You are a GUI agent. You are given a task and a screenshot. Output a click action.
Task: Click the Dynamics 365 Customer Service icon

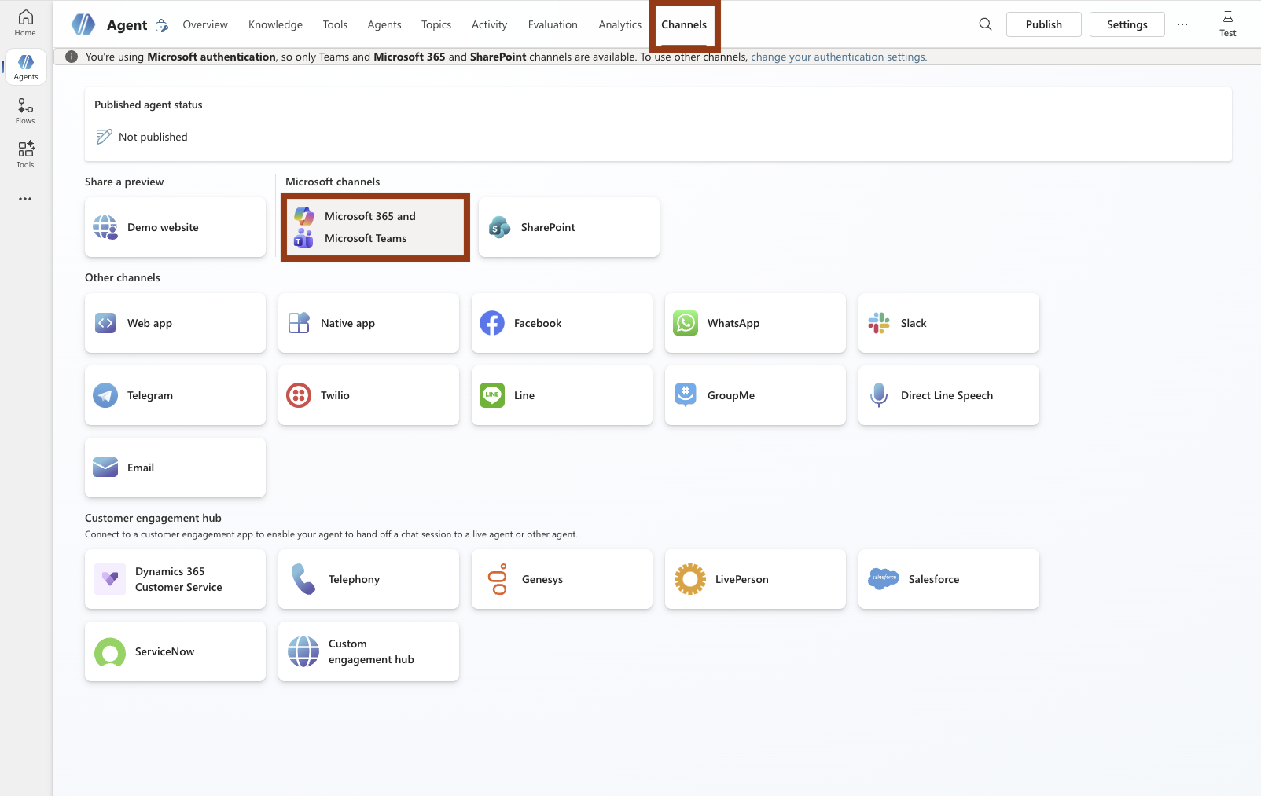110,579
